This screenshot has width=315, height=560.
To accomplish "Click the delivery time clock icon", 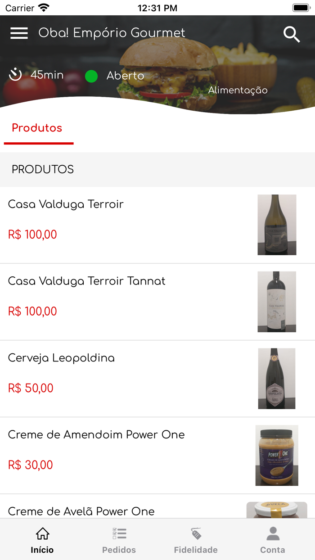I will (15, 75).
